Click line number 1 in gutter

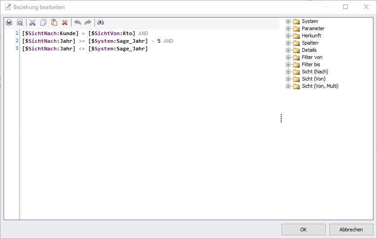[x=17, y=33]
